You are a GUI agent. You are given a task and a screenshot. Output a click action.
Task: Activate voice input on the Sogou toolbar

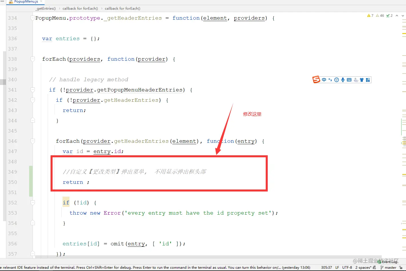[343, 80]
